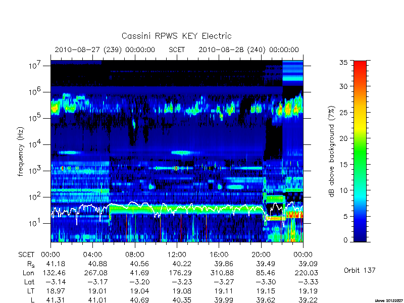Click the cyan-striped block in the spectrogram corner
Viewport: 404px width, 303px height.
[x=293, y=73]
